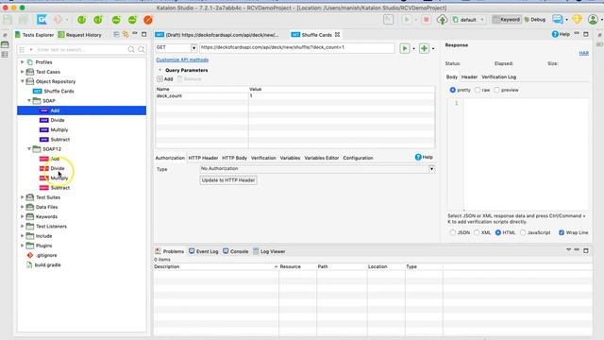Click the blue Help icon above Response panel

pyautogui.click(x=555, y=34)
